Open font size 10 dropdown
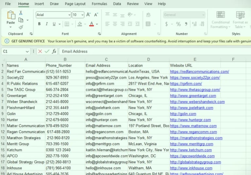 82,15
